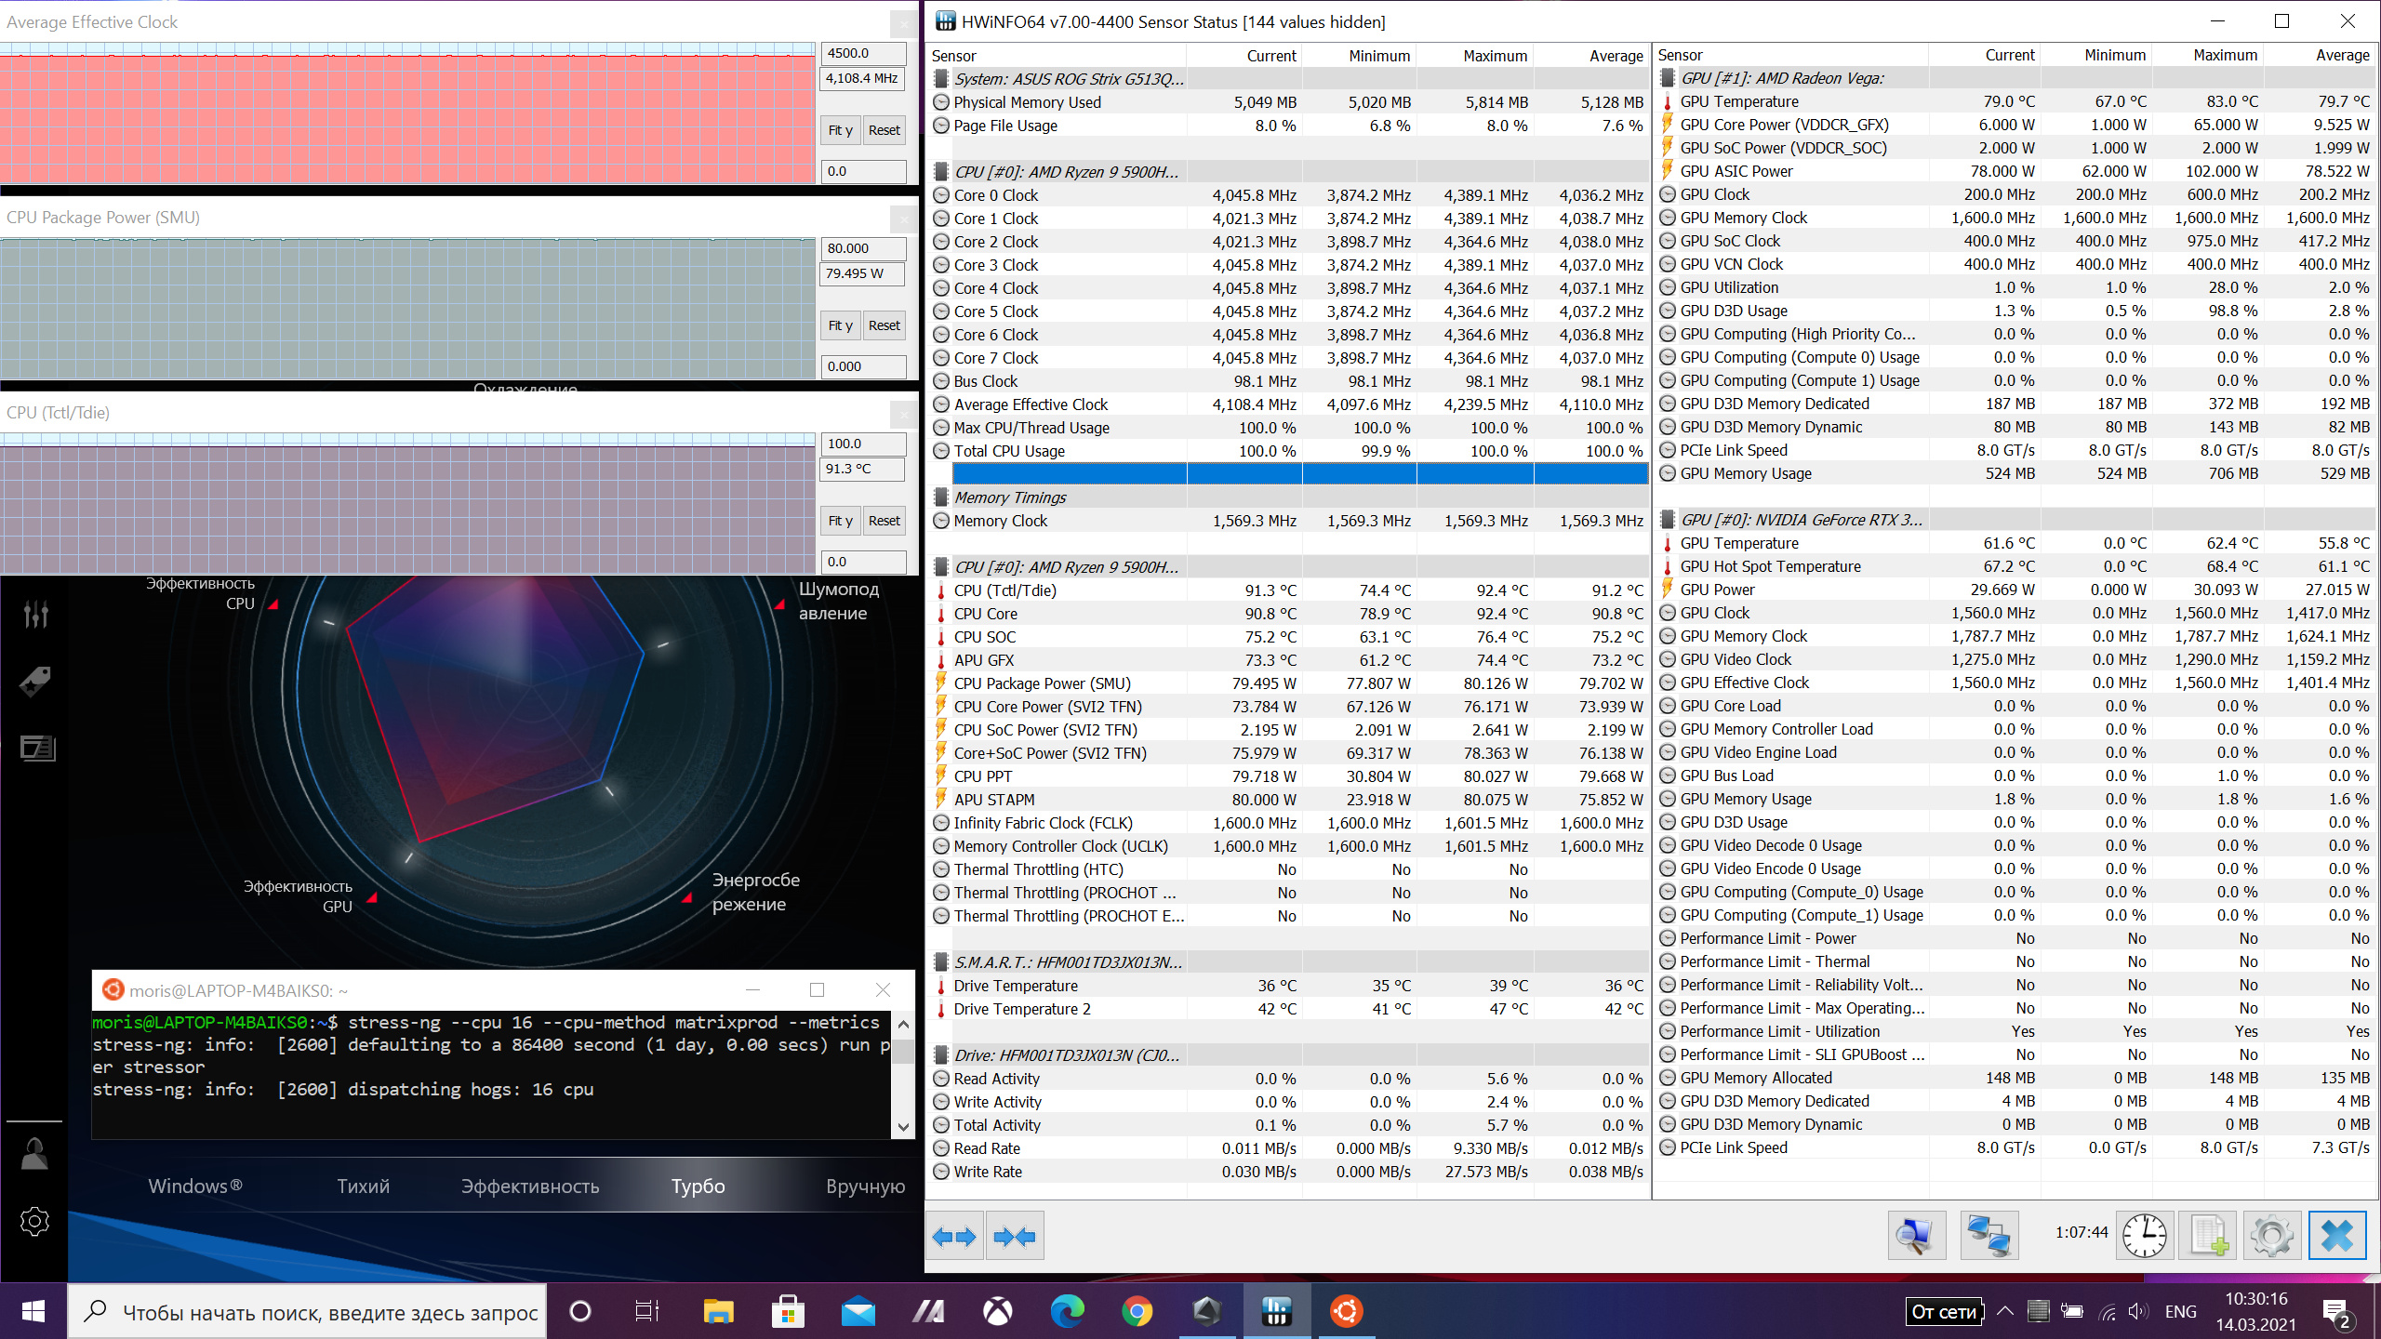This screenshot has width=2381, height=1339.
Task: Click Fit y in CPU Package Power graph
Action: coord(840,325)
